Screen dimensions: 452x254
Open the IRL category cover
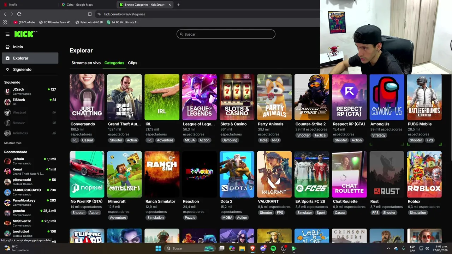[x=162, y=97]
